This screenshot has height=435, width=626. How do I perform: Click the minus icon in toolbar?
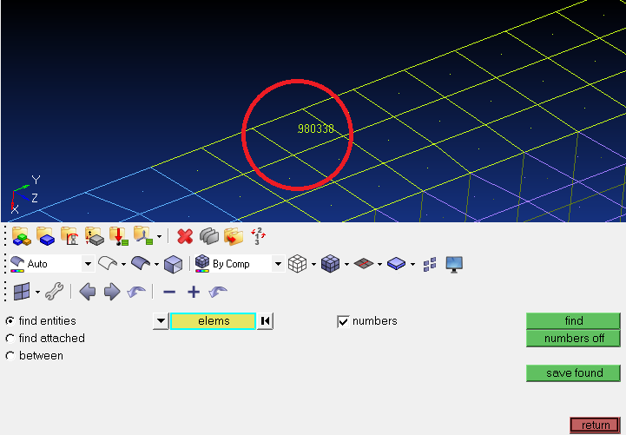pos(169,292)
